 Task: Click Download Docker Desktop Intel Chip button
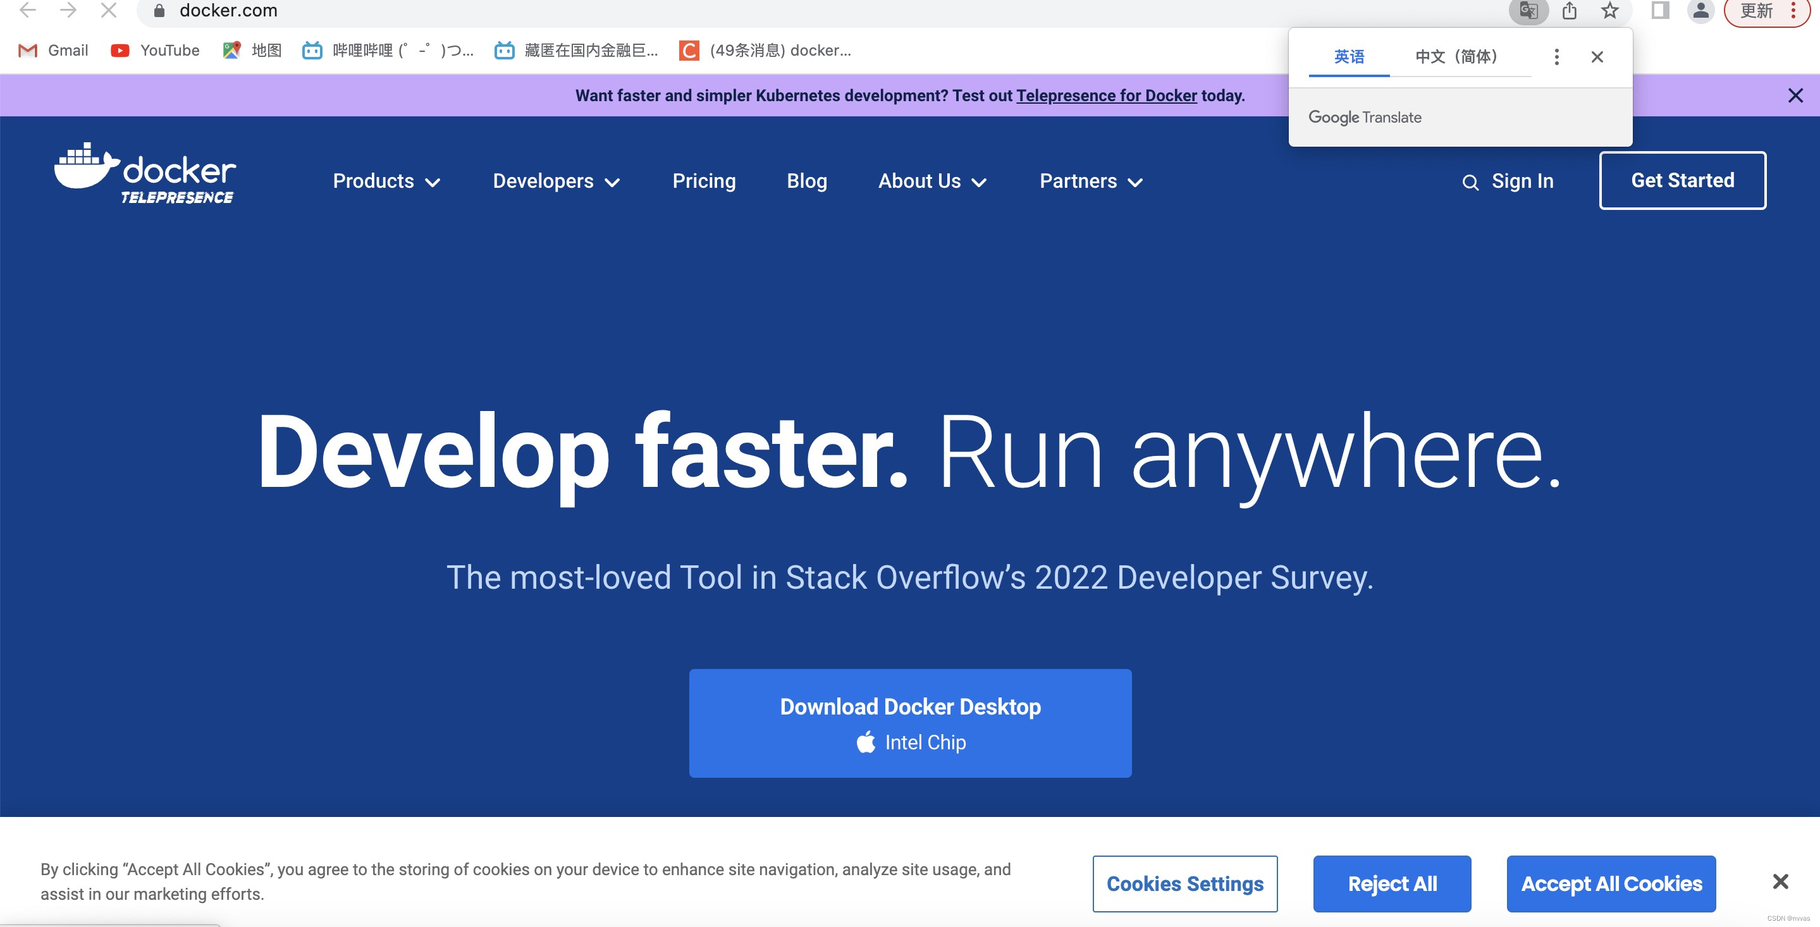[910, 723]
